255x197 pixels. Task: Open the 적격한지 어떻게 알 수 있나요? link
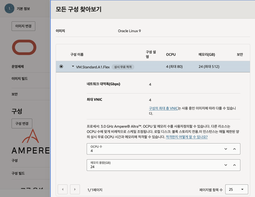[x=186, y=137]
